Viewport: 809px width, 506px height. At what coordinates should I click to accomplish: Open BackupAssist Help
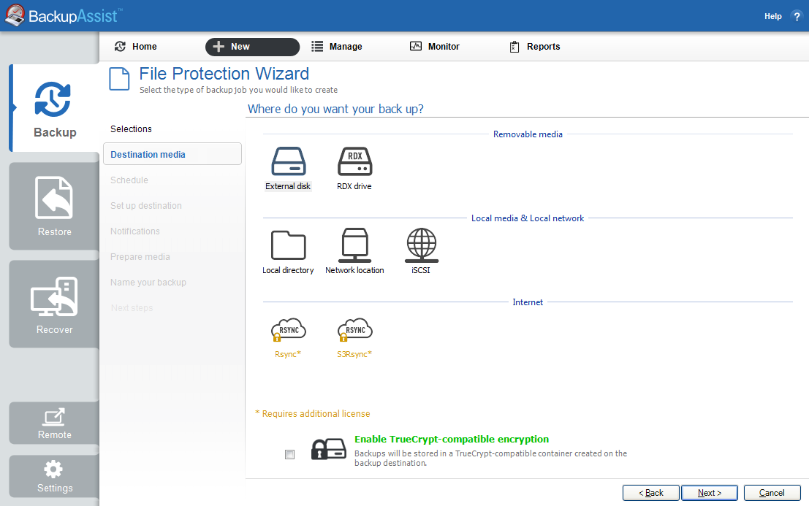[772, 15]
